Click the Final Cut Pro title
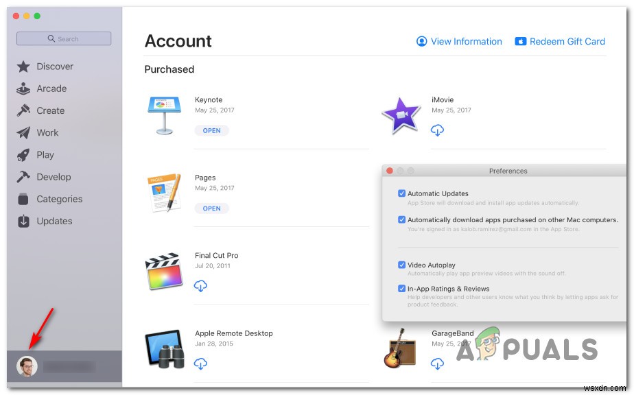634x395 pixels. coord(217,256)
